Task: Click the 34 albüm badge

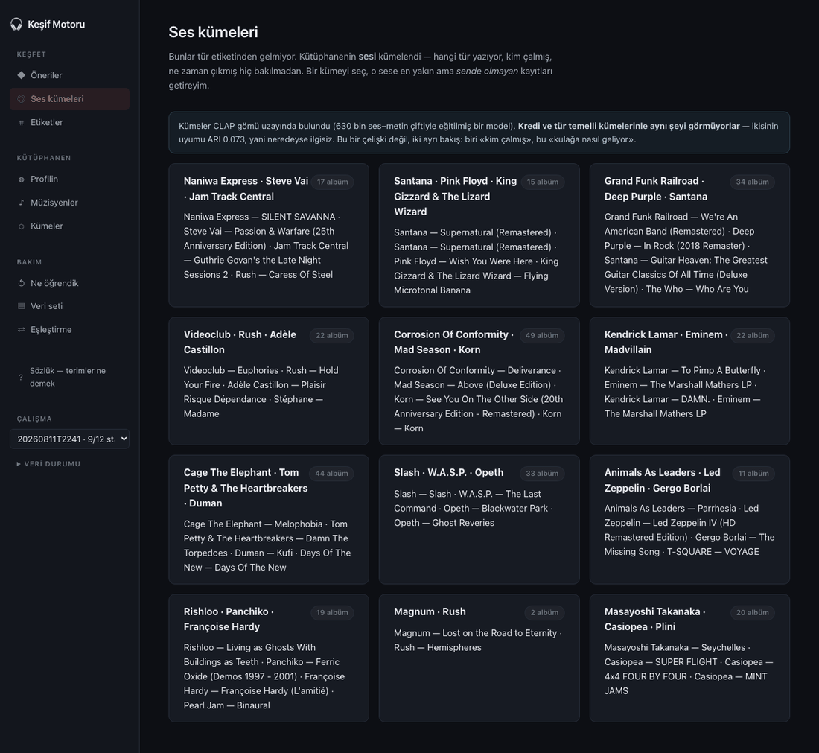Action: 752,182
